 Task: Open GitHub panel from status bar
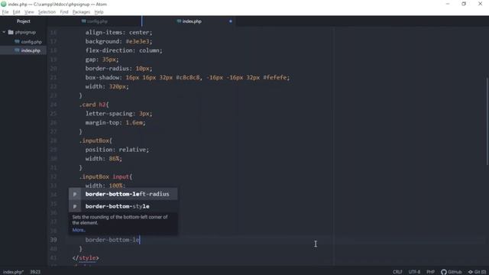451,272
